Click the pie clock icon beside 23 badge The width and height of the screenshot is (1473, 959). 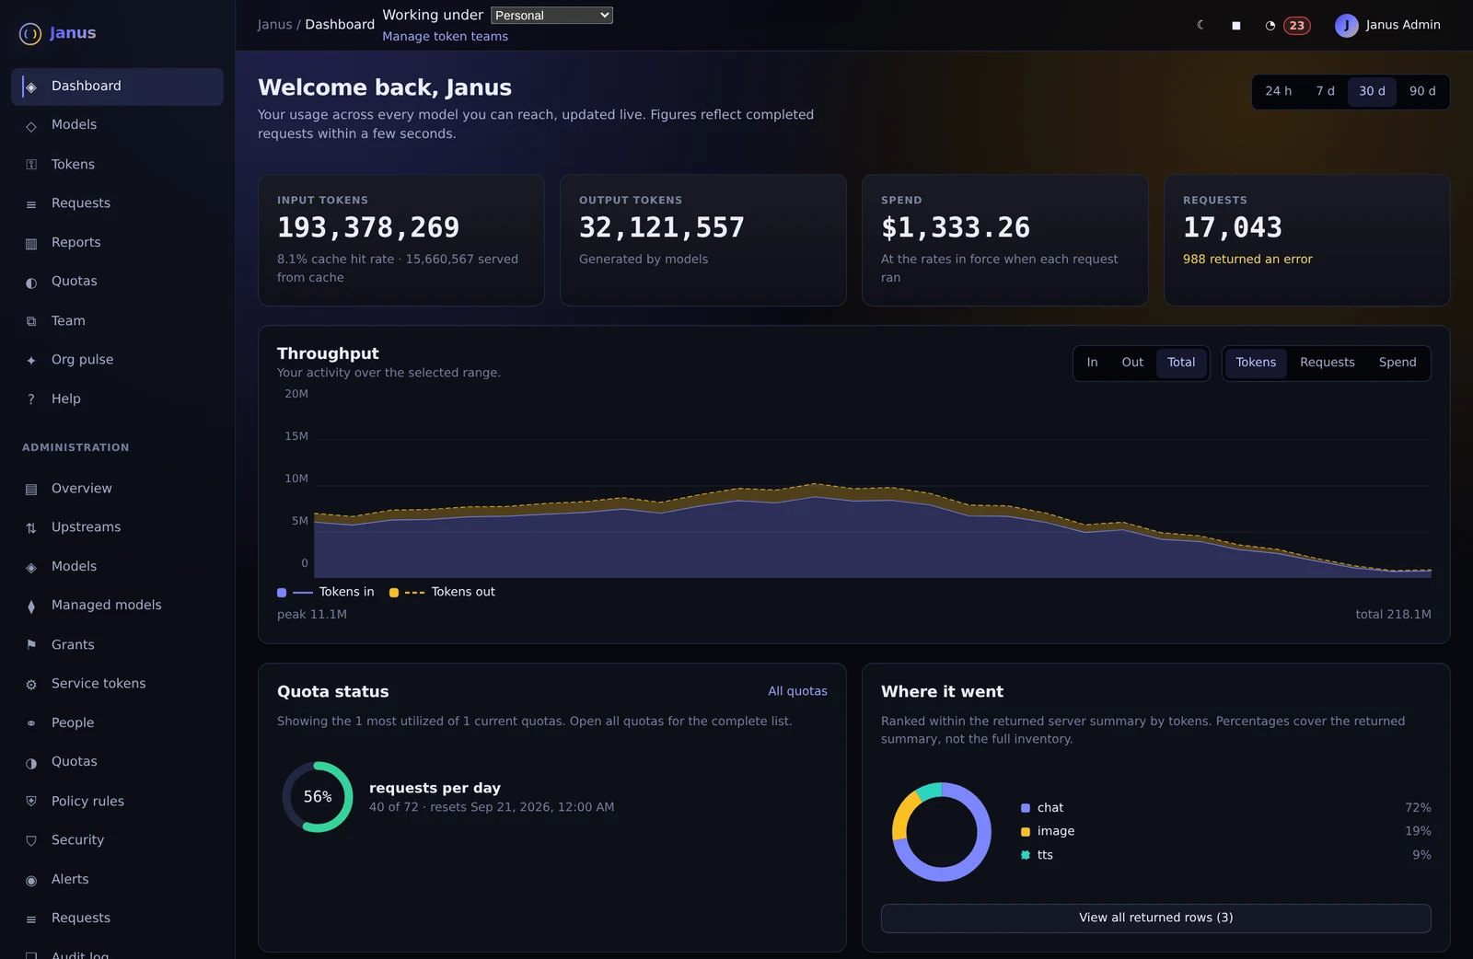(1270, 26)
